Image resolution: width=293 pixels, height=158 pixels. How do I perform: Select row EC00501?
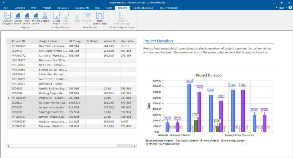click(x=71, y=93)
